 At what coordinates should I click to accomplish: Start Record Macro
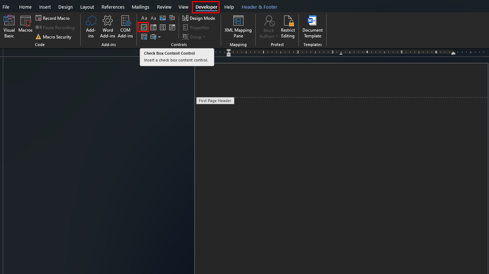click(53, 18)
